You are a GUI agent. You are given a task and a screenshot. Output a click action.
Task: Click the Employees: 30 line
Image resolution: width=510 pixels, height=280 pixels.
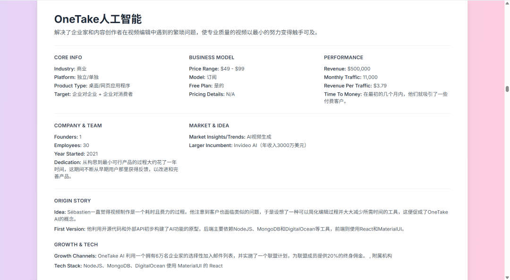[72, 146]
